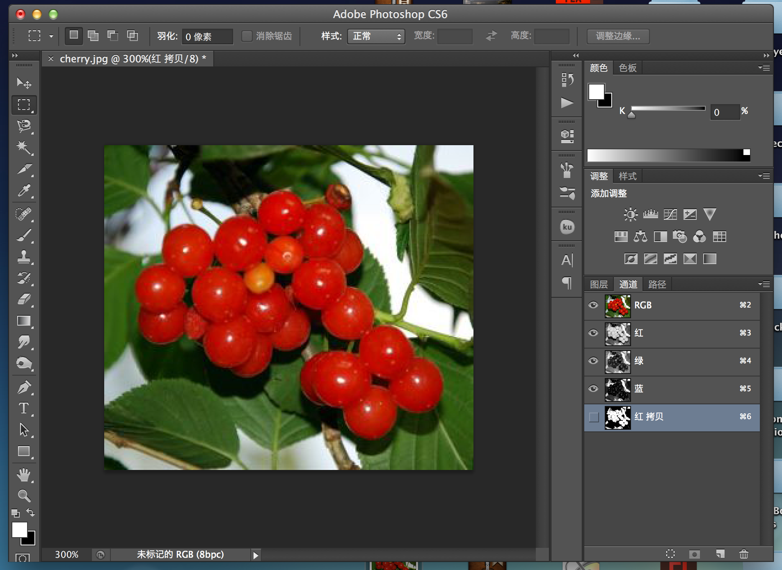Image resolution: width=782 pixels, height=570 pixels.
Task: Swap foreground and background colors
Action: point(30,512)
